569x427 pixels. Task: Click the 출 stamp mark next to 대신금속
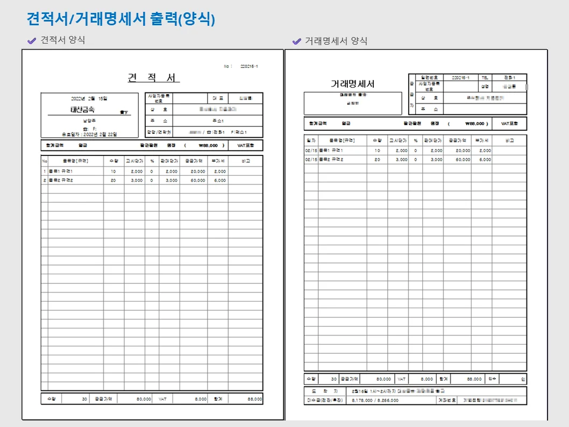tap(123, 112)
